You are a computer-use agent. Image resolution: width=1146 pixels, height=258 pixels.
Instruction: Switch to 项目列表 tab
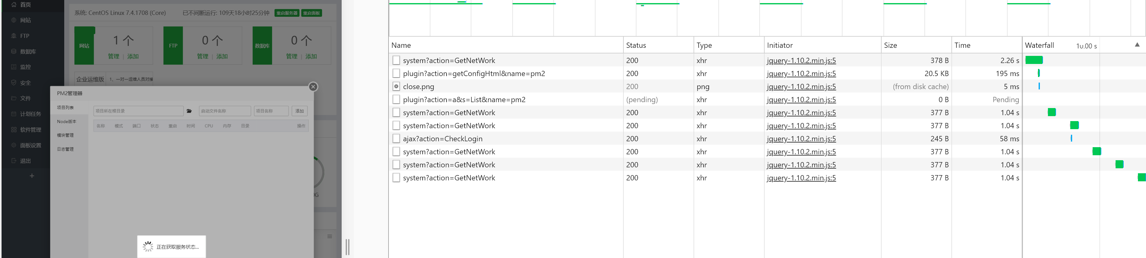(65, 108)
